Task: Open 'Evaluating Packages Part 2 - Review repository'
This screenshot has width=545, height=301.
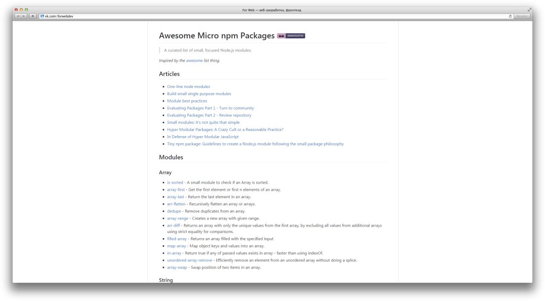Action: 209,115
